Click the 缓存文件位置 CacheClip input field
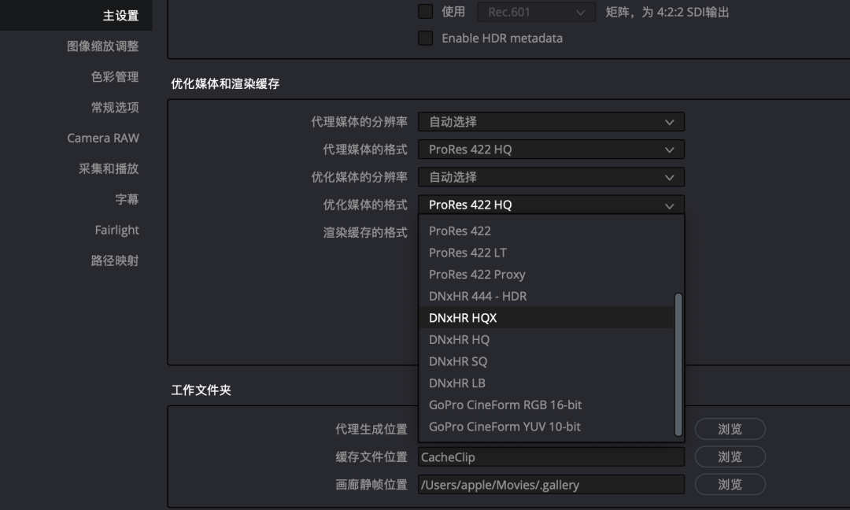Image resolution: width=850 pixels, height=510 pixels. [551, 456]
